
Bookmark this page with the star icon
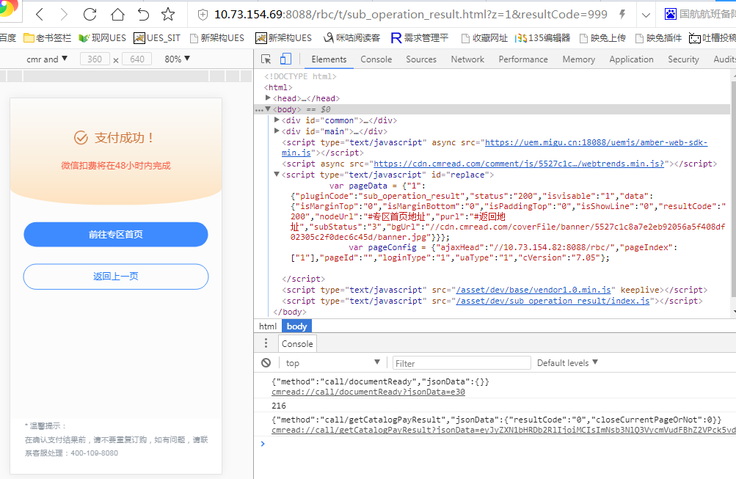[168, 15]
